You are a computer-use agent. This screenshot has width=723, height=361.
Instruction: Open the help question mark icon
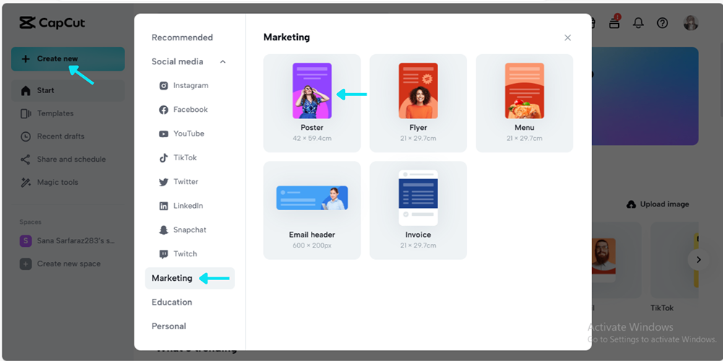coord(662,23)
